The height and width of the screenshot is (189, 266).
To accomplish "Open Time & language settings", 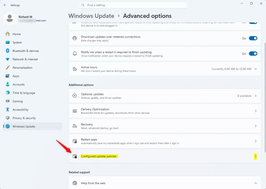I will (33, 93).
